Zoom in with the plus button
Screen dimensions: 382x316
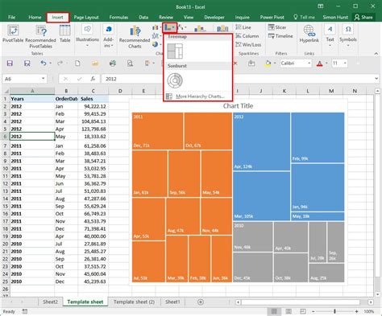(x=356, y=311)
